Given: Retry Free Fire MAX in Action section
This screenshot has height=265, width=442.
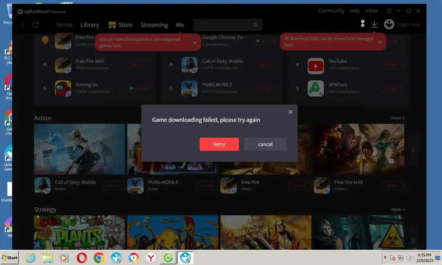Looking at the screenshot, I should [x=393, y=186].
